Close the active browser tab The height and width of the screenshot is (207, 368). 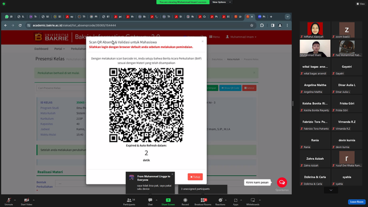click(252, 17)
